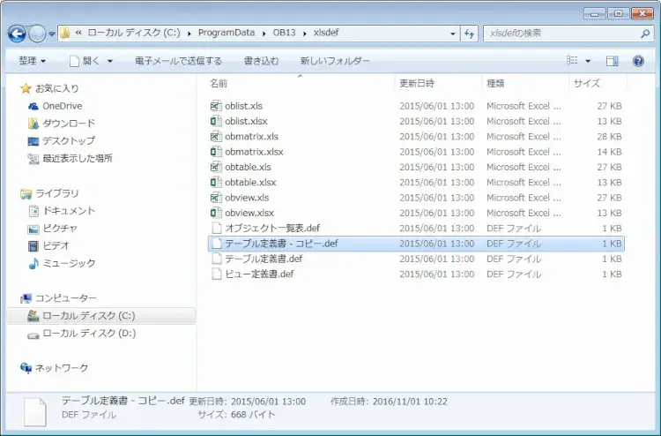Click the テーブル定義書 - コピー.def file icon
Screen dimensions: 661x436
coord(216,244)
